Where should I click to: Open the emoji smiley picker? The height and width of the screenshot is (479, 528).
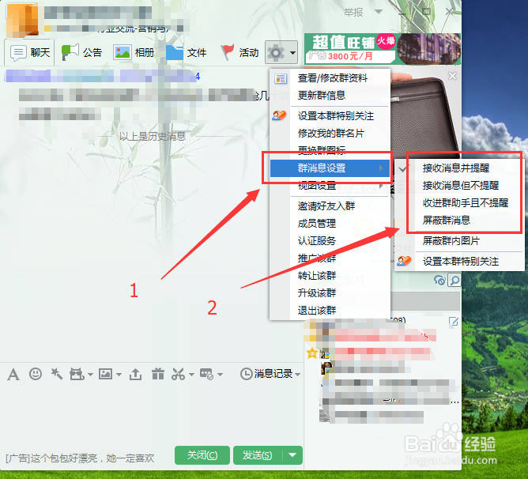pos(36,374)
